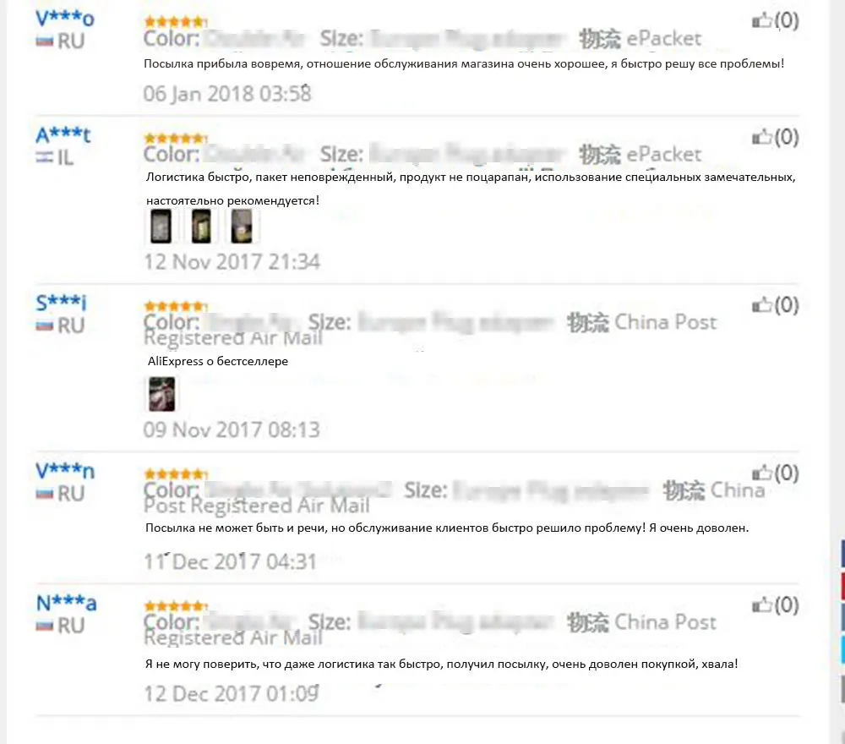Screen dimensions: 845x744
Task: Click thumbs-up on A***t's review
Action: point(762,138)
